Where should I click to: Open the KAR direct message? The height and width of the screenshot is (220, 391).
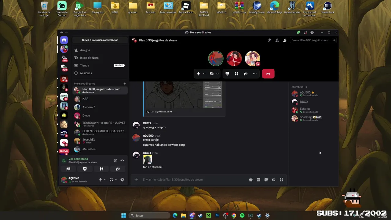click(x=100, y=99)
